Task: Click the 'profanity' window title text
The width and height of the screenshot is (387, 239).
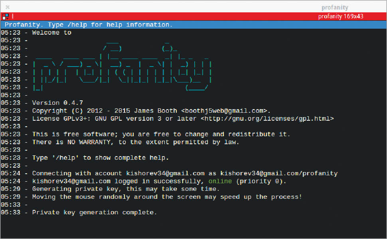Action: [x=334, y=8]
